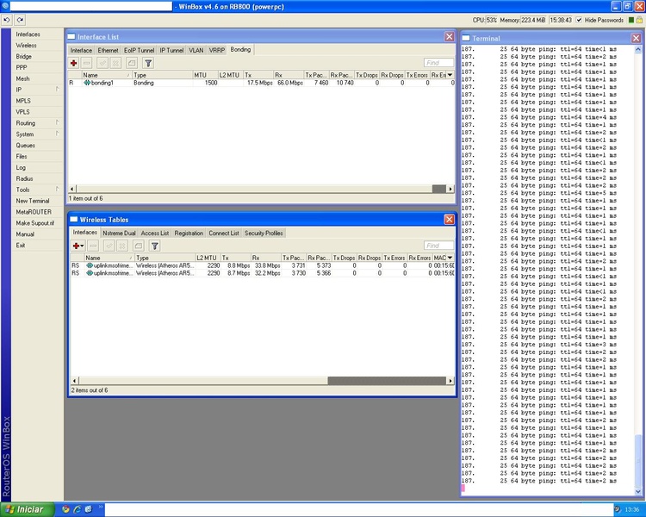The image size is (646, 517).
Task: Click the undo arrow in WinBox toolbar
Action: [x=7, y=19]
